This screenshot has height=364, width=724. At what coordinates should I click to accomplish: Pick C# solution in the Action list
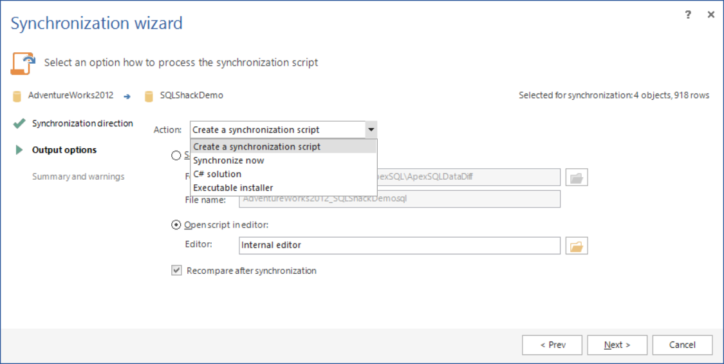[218, 174]
